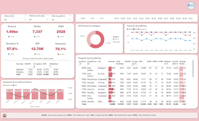Screen dimensions: 199x121
Task: Click the green arrow under Occupancy %
Action: [x=9, y=54]
